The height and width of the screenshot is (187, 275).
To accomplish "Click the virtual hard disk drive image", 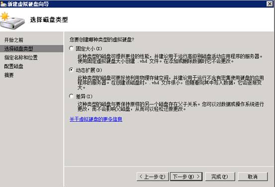I will coord(12,21).
